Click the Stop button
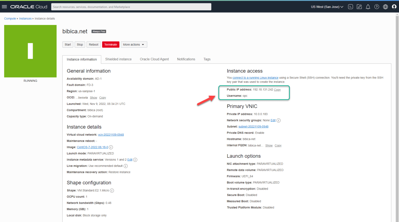This screenshot has width=399, height=222. pyautogui.click(x=80, y=44)
